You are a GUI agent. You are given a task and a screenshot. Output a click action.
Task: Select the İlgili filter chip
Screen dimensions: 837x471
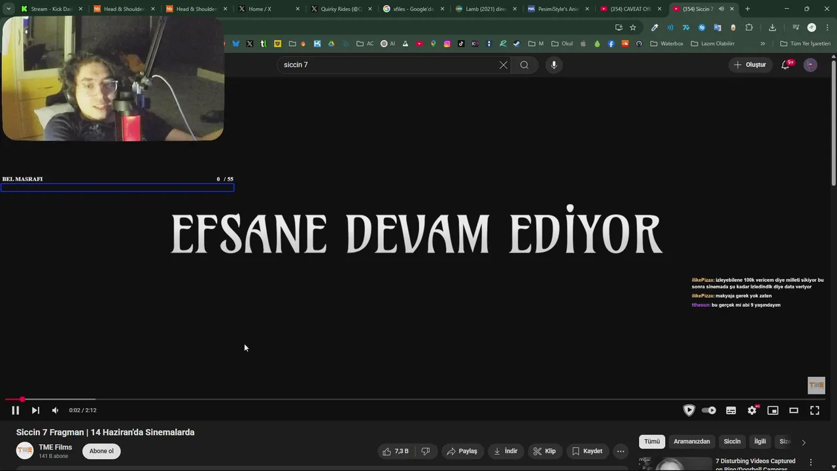coord(760,442)
